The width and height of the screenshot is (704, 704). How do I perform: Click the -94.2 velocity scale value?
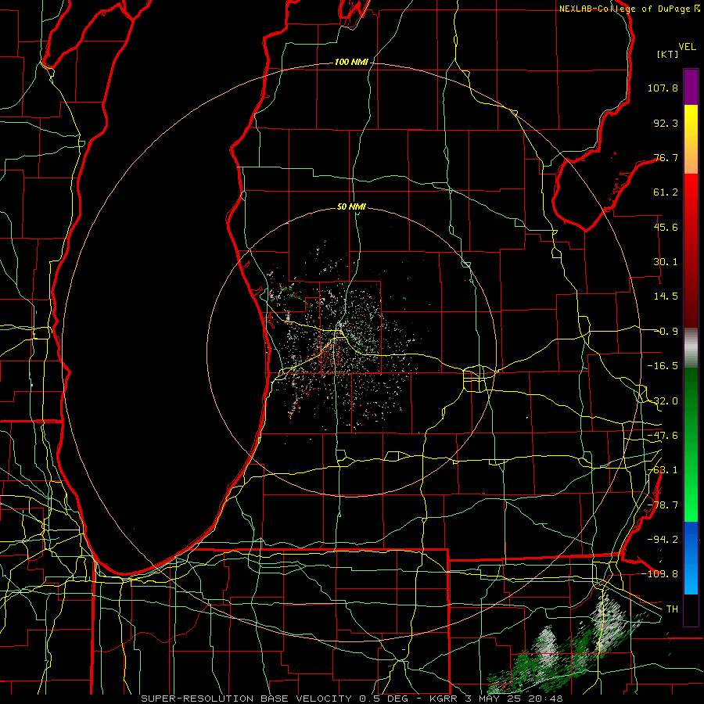point(663,539)
